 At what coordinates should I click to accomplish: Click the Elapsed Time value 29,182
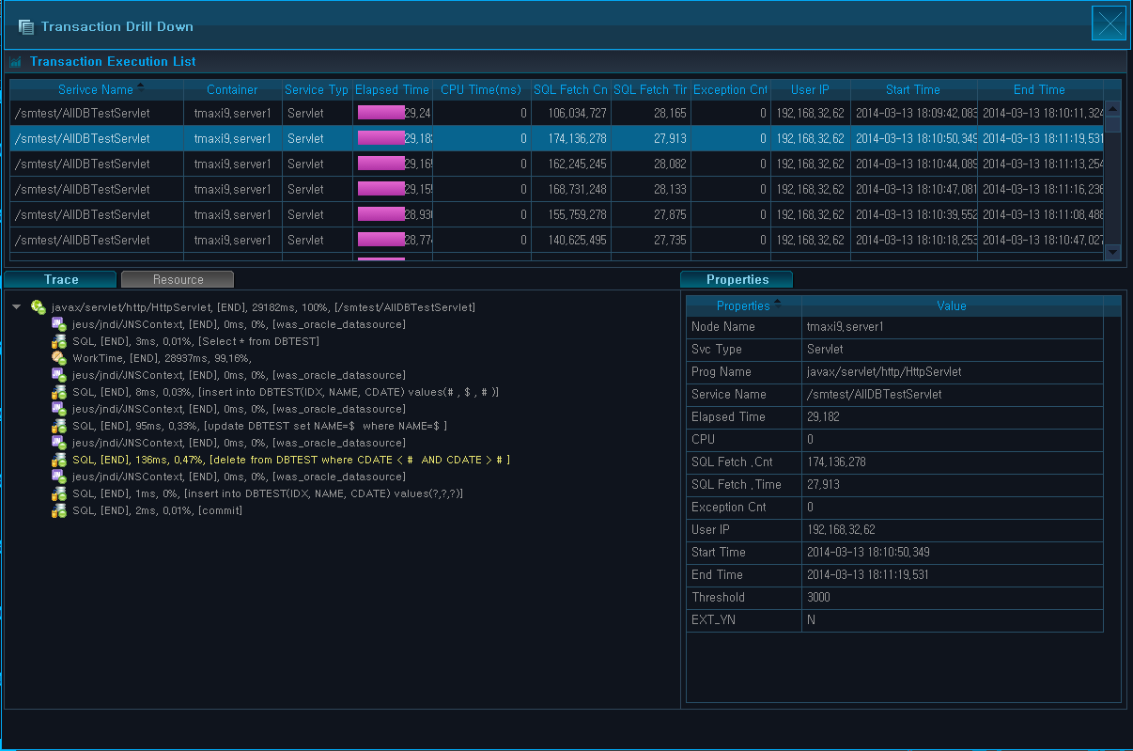[824, 417]
